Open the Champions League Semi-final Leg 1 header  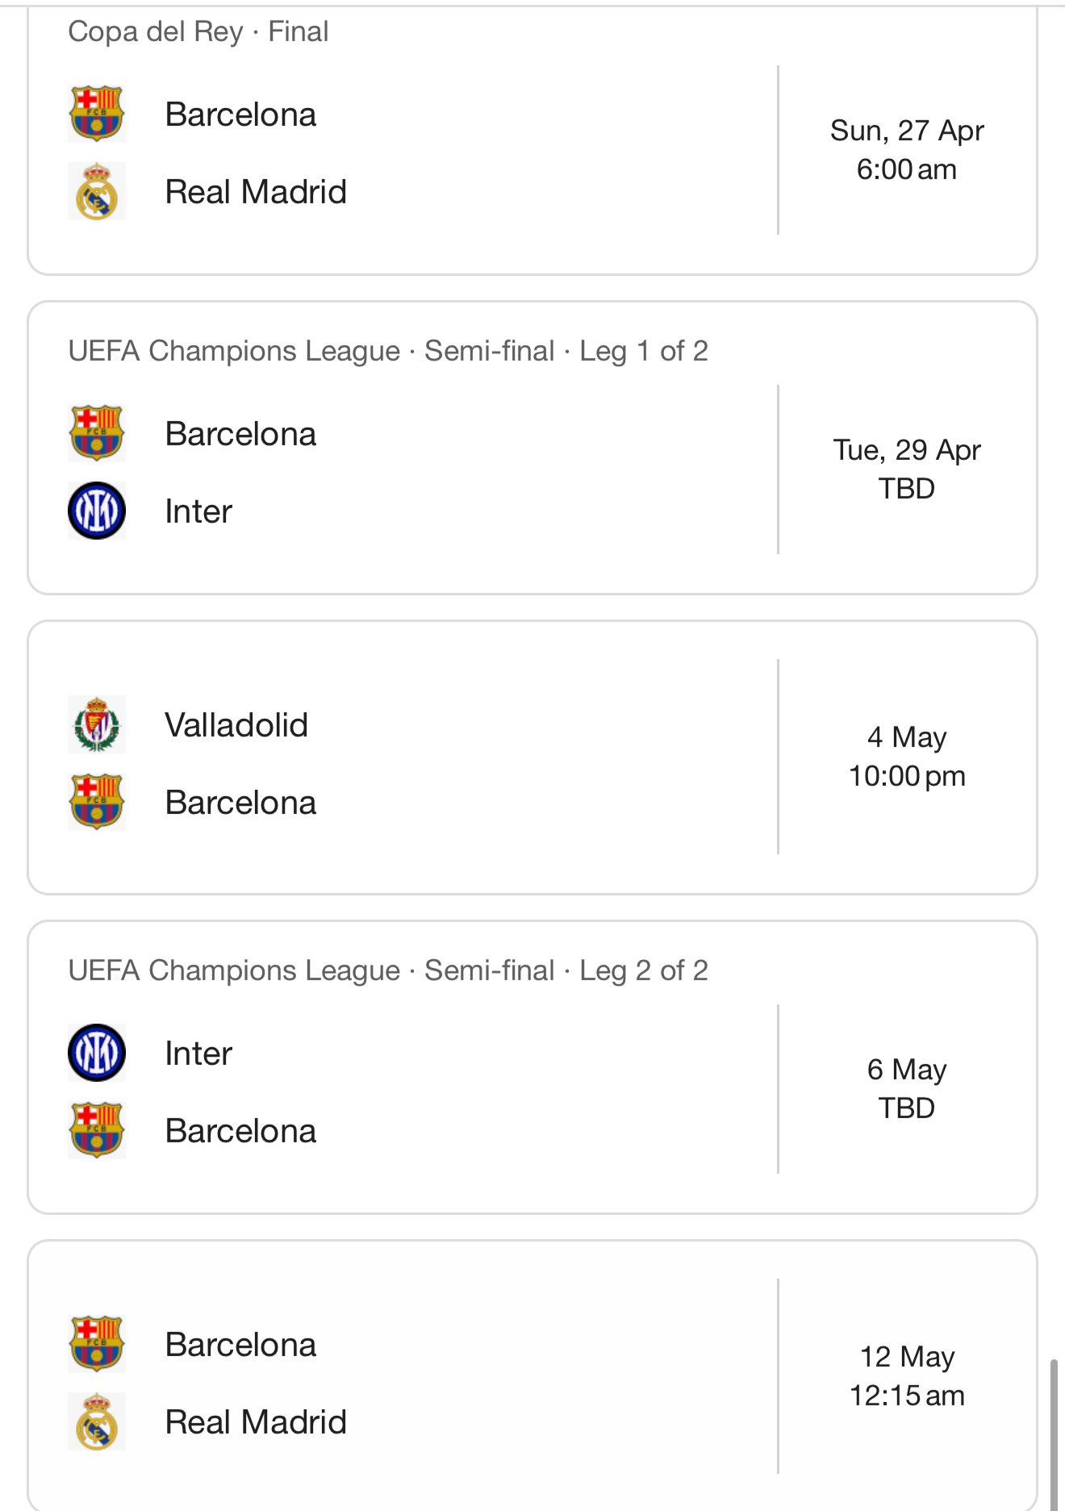388,351
